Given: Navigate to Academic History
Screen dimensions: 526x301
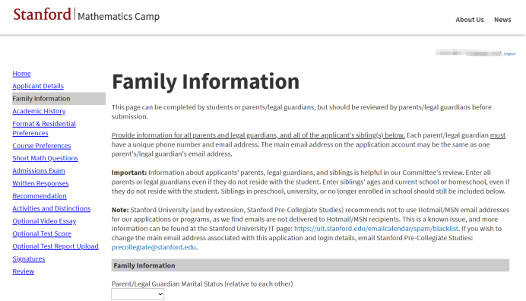Looking at the screenshot, I should tap(39, 111).
